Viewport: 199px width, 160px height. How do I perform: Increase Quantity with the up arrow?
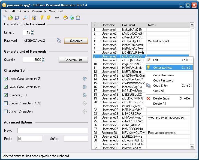coord(43,59)
